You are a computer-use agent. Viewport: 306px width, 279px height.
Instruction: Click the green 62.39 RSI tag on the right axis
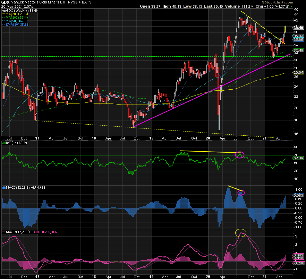tap(298, 158)
